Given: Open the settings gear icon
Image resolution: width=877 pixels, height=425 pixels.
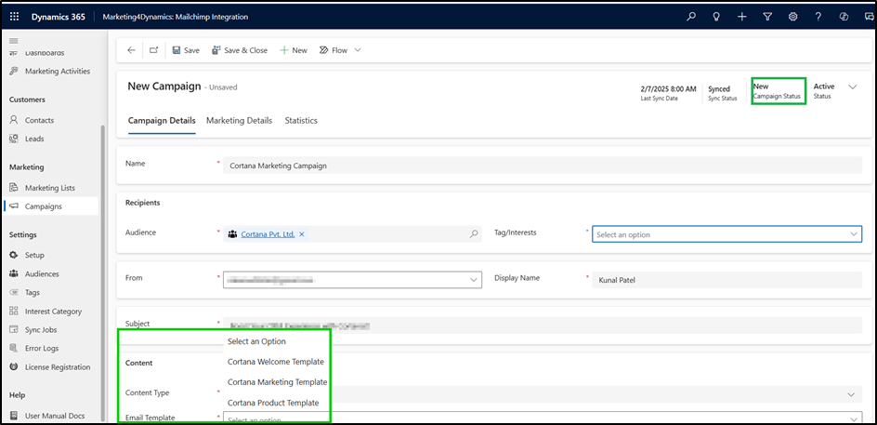Looking at the screenshot, I should click(792, 17).
